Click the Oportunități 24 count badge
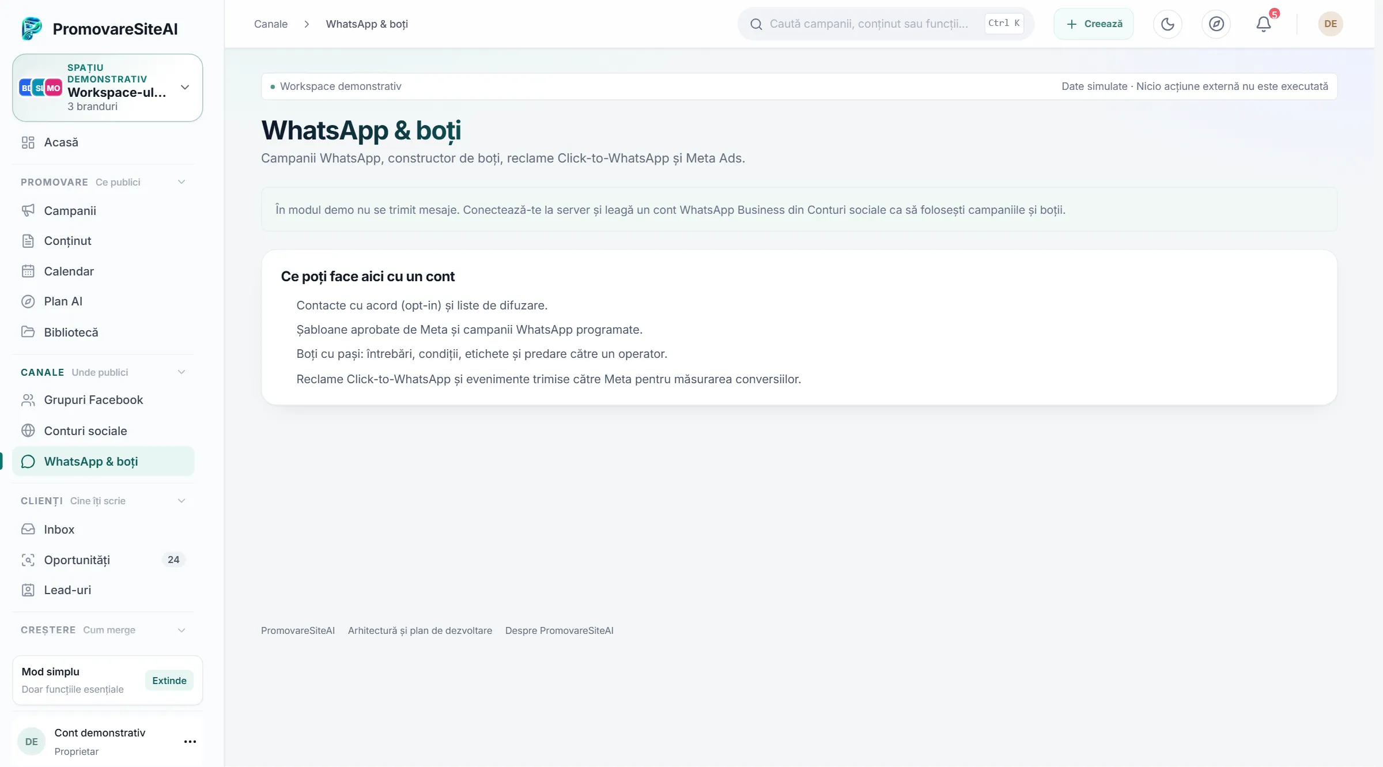 pyautogui.click(x=173, y=560)
